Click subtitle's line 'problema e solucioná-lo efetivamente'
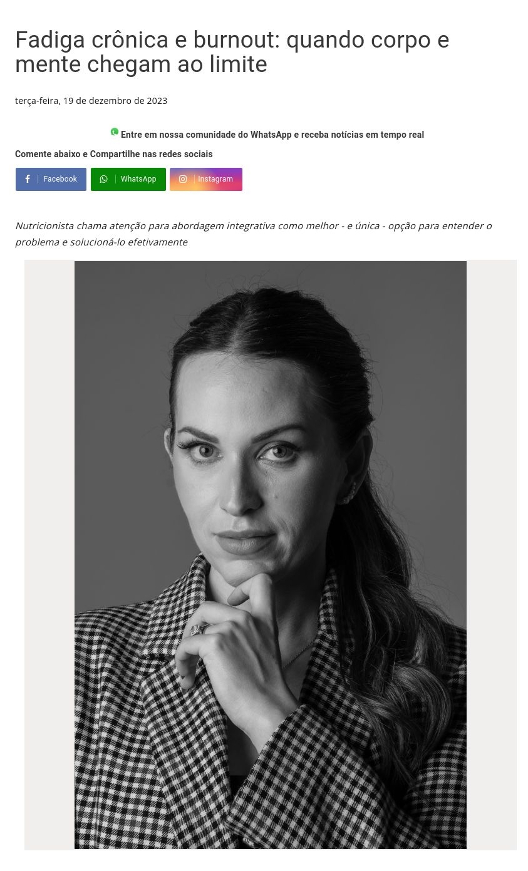528x871 pixels. click(x=101, y=242)
